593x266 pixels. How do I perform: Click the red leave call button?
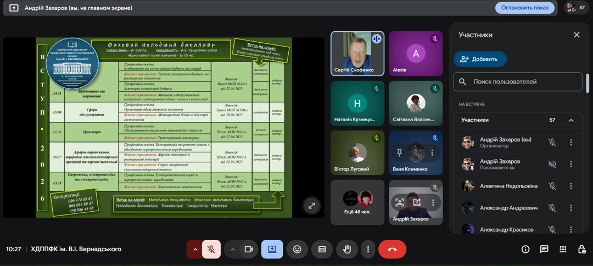(392, 249)
